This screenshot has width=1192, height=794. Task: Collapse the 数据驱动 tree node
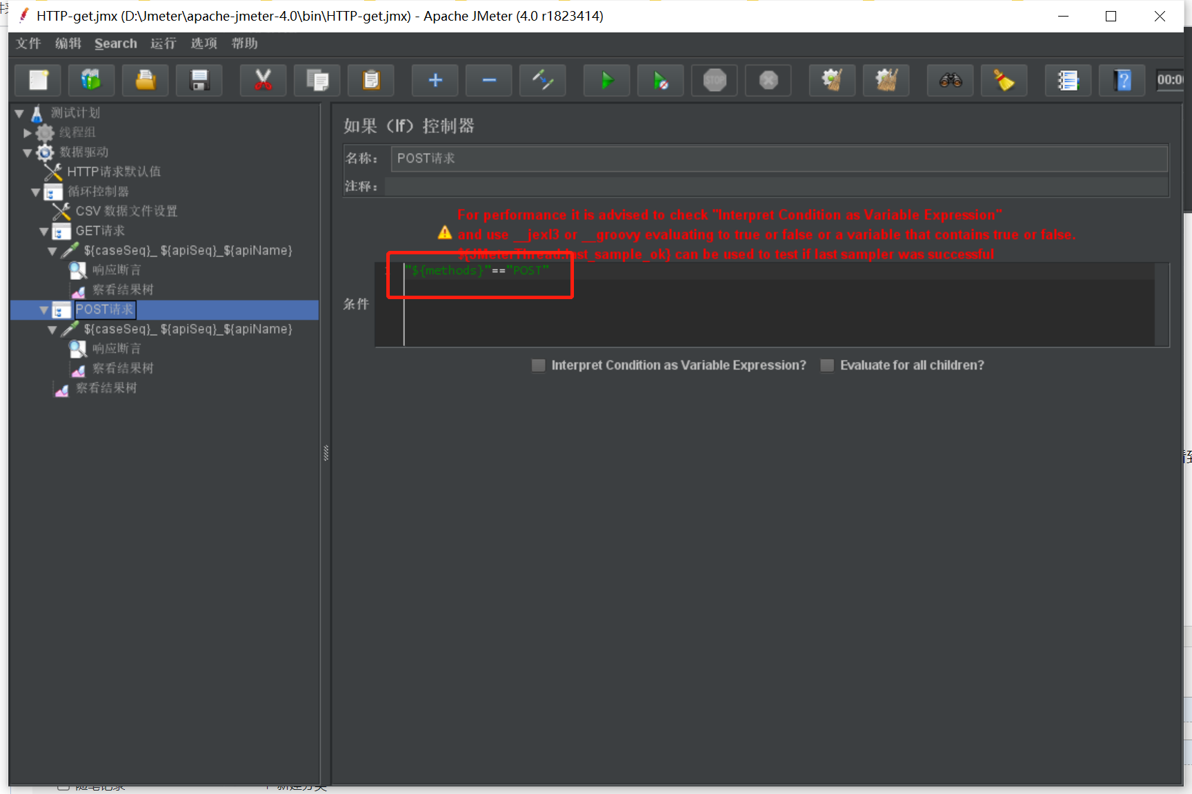[x=28, y=152]
